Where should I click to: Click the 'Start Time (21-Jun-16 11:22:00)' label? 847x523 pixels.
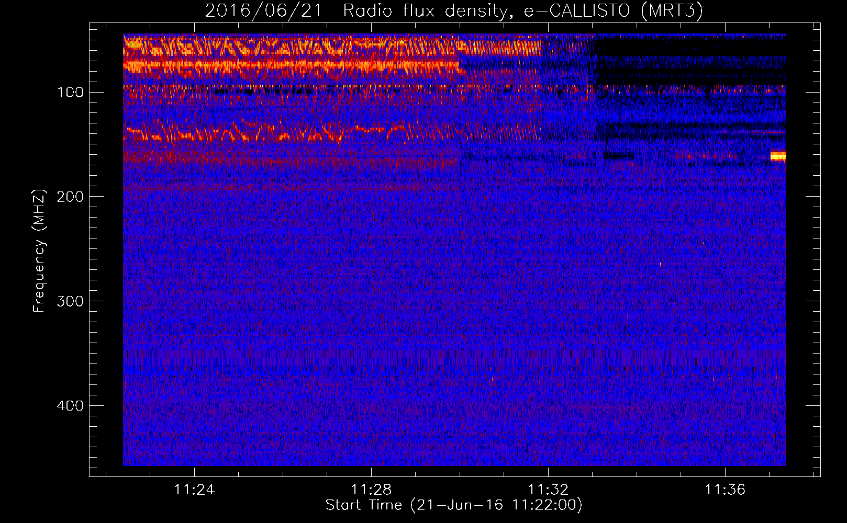point(454,505)
